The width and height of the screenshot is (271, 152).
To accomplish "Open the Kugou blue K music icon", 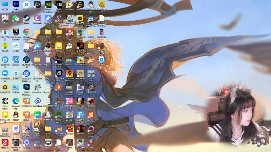I will tap(16, 60).
